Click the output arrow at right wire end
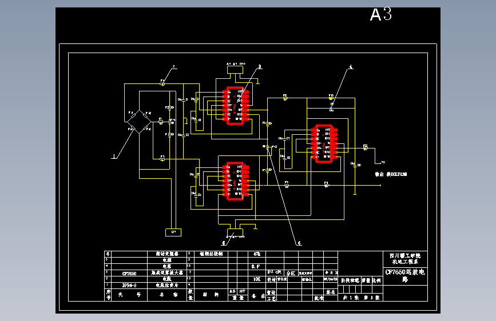The image size is (496, 321). 380,186
